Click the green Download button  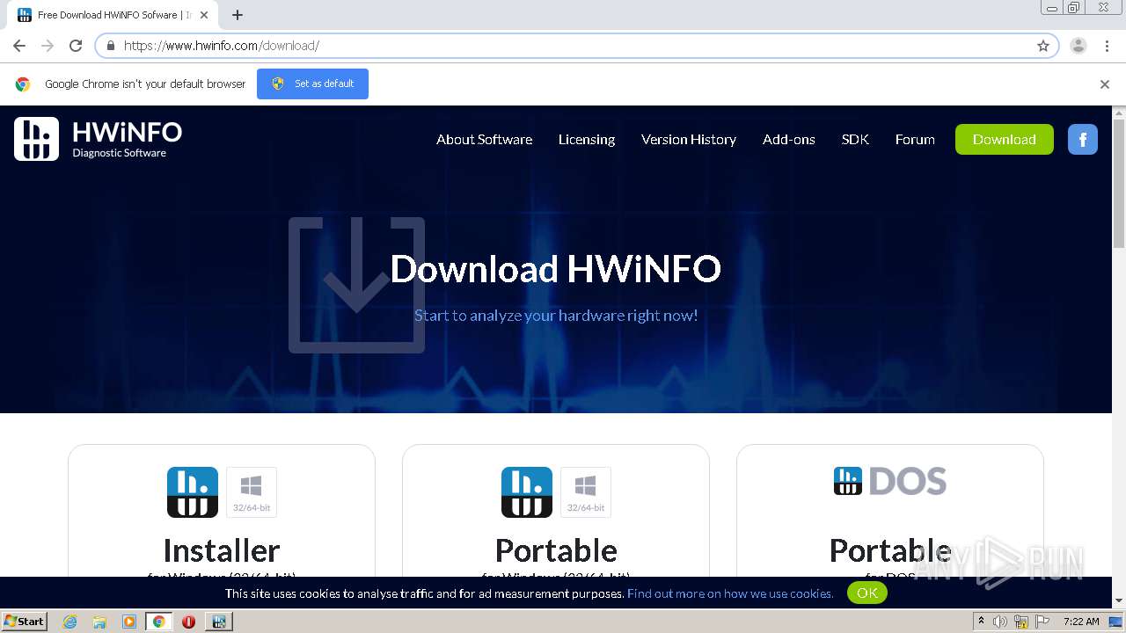point(1005,139)
